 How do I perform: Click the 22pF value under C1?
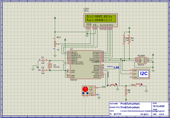[43, 63]
